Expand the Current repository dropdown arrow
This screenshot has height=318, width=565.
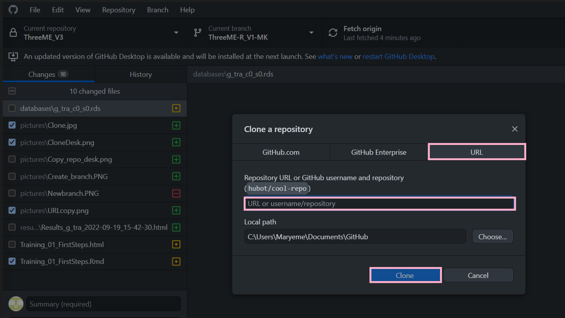176,33
